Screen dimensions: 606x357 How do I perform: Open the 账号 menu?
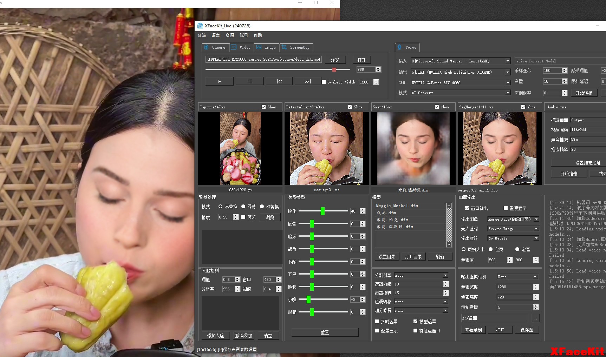click(x=244, y=35)
